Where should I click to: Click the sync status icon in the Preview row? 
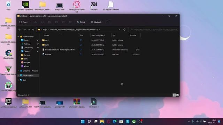[80, 55]
